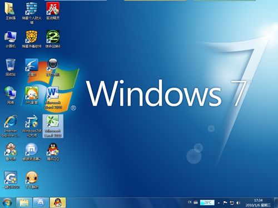This screenshot has height=208, width=278.
Task: Launch the Ludashi monkey icon shortcut
Action: click(x=10, y=152)
